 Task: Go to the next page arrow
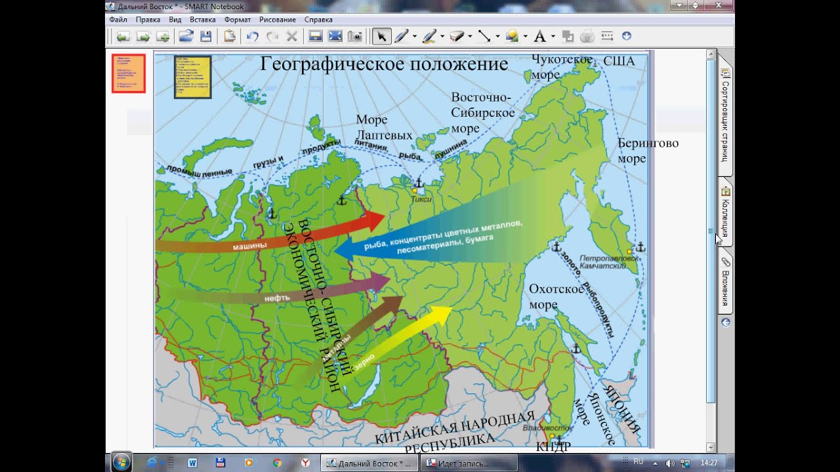(143, 37)
